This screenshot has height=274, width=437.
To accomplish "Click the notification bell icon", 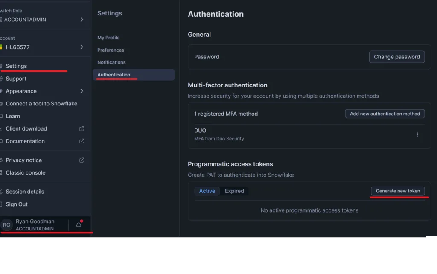I will pyautogui.click(x=79, y=224).
